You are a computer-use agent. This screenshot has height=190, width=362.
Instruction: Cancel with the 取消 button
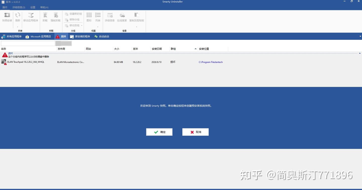pyautogui.click(x=196, y=132)
